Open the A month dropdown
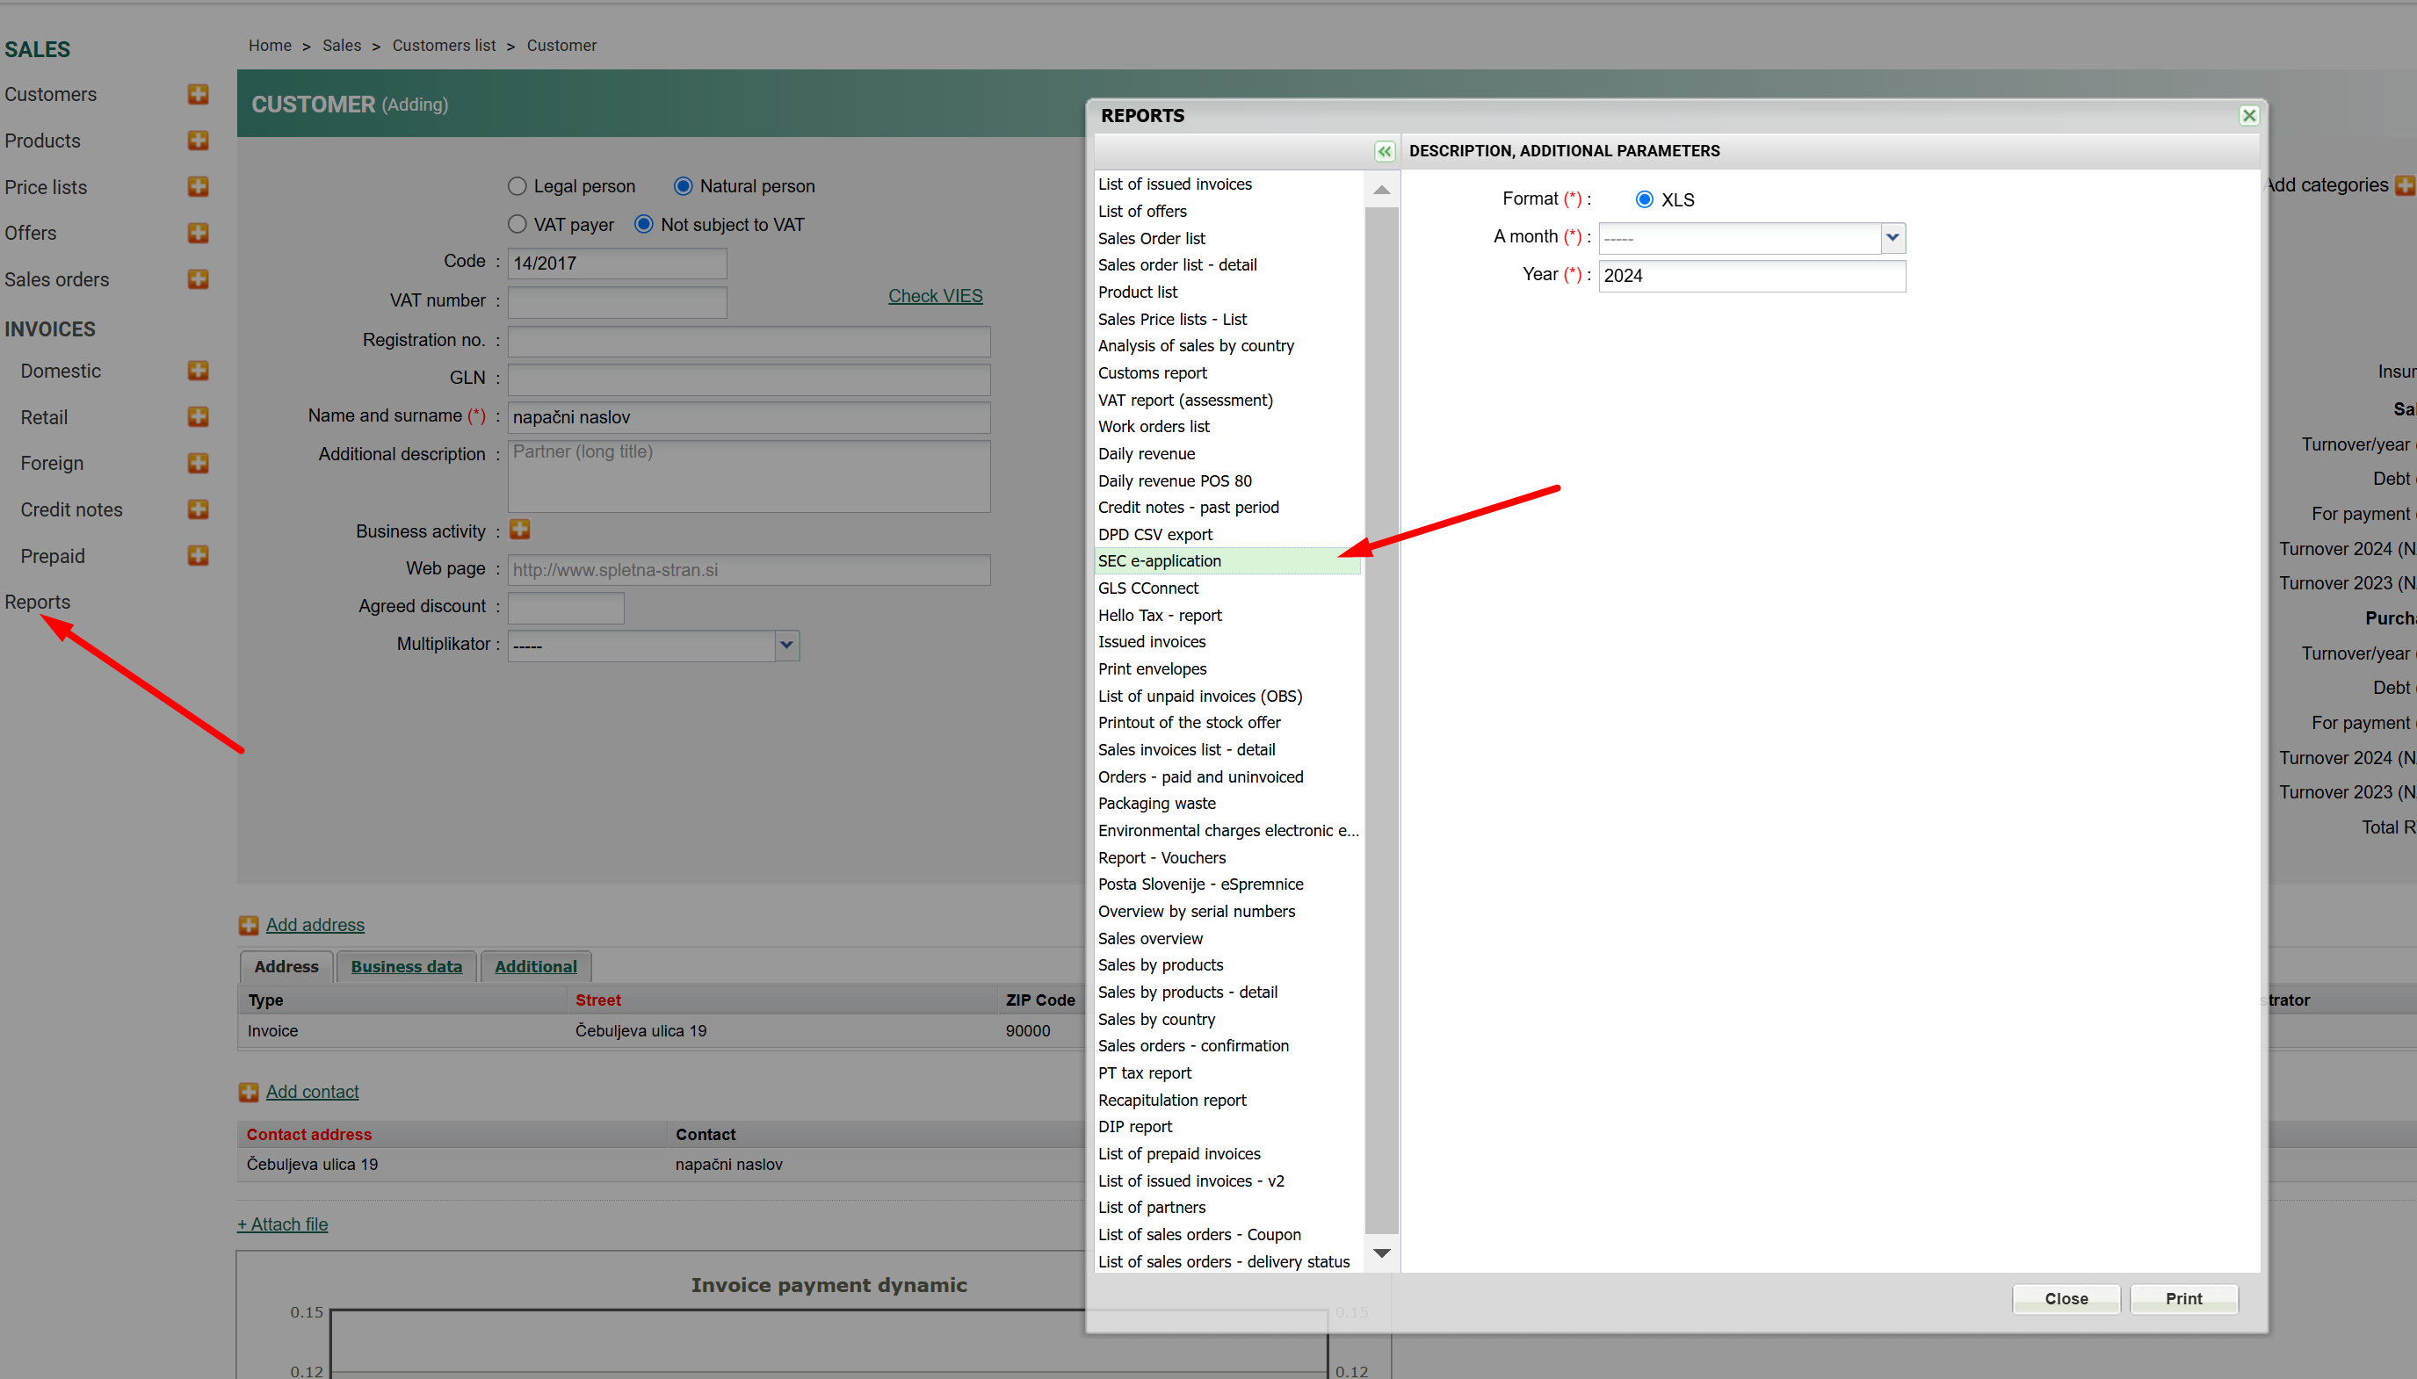Viewport: 2417px width, 1379px height. pyautogui.click(x=1892, y=238)
